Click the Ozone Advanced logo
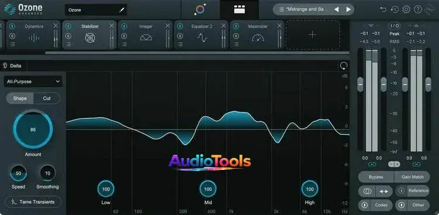The image size is (439, 215). 23,9
